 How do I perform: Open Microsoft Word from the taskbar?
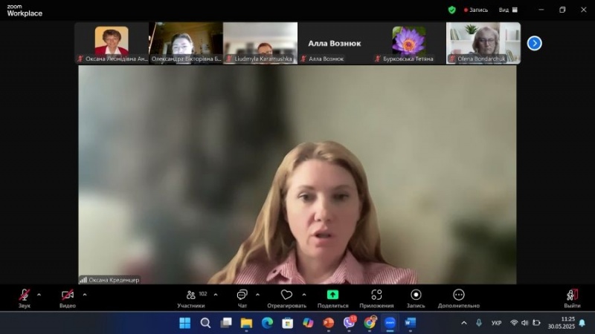click(x=410, y=323)
